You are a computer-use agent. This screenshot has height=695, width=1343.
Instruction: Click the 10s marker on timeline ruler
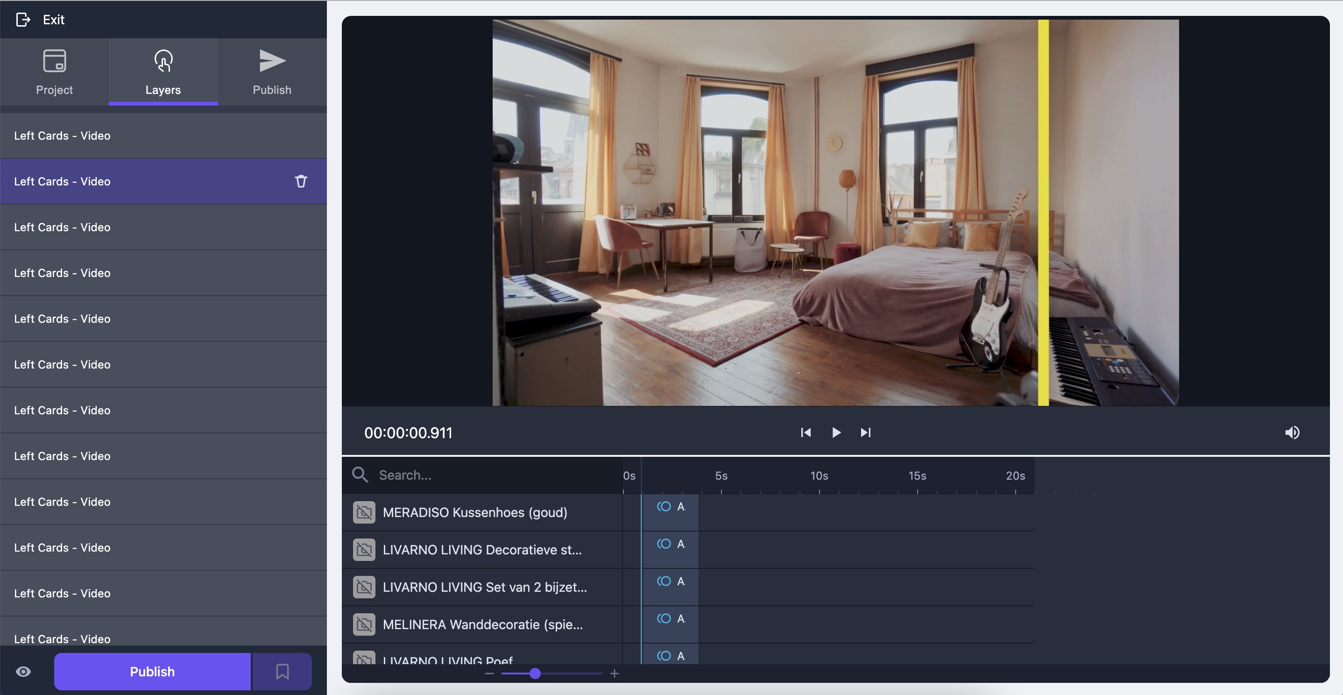click(x=819, y=476)
